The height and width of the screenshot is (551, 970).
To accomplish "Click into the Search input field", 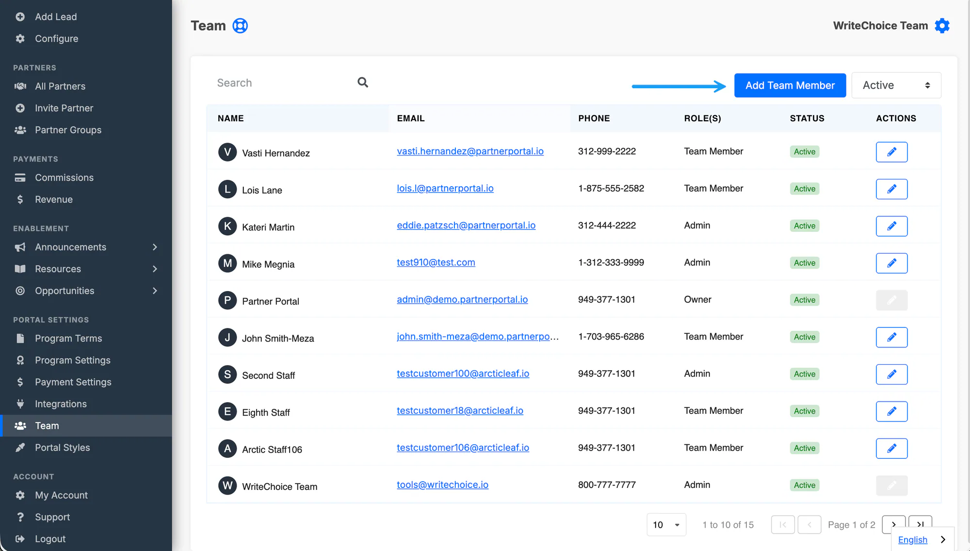I will coord(284,83).
